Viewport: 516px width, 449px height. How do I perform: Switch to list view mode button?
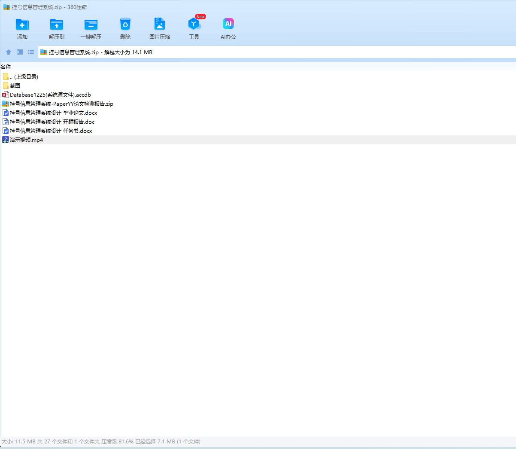point(31,52)
